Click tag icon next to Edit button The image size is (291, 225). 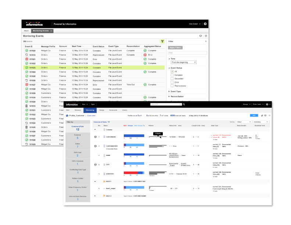262,115
